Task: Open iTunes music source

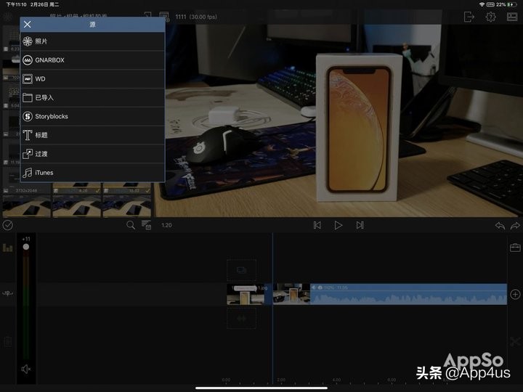Action: pyautogui.click(x=92, y=173)
